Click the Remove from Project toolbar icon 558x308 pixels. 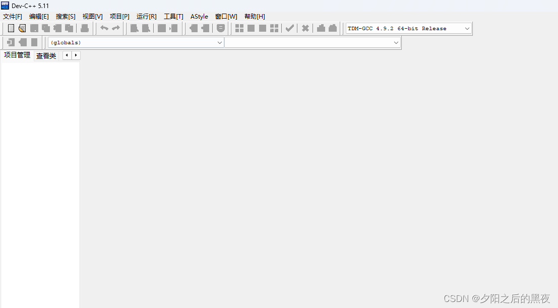pos(205,28)
